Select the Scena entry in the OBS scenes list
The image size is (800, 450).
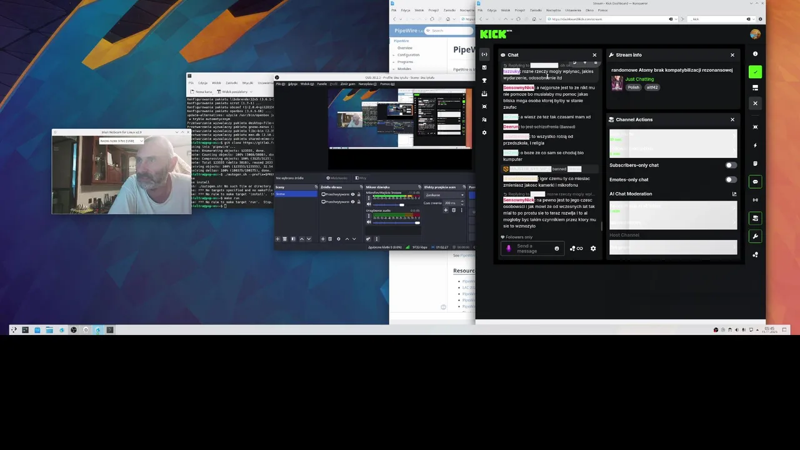(296, 194)
